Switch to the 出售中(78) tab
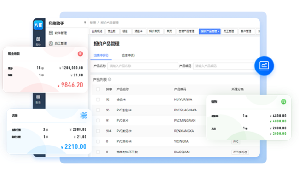Viewport: 299px width, 175px height. point(101,55)
